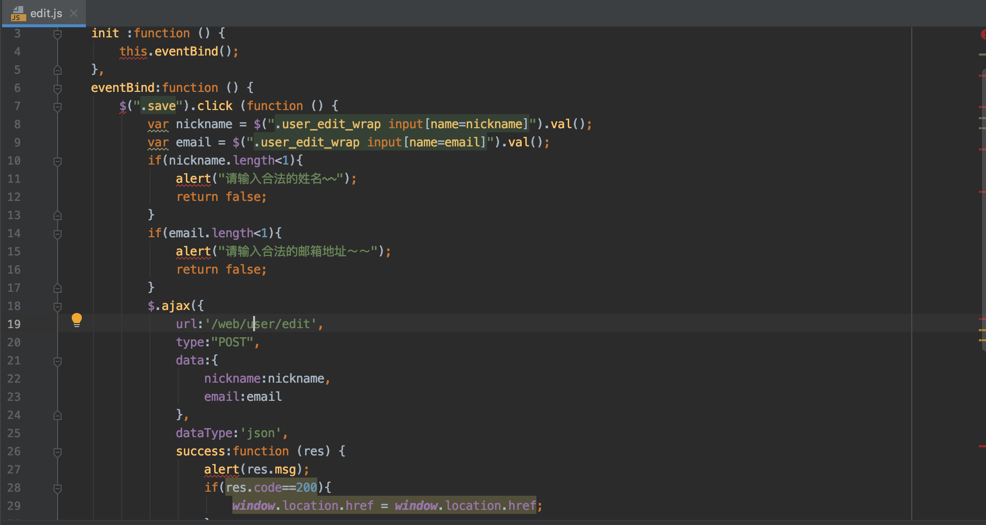Click the fold end marker on line 17
This screenshot has height=525, width=986.
tap(58, 288)
